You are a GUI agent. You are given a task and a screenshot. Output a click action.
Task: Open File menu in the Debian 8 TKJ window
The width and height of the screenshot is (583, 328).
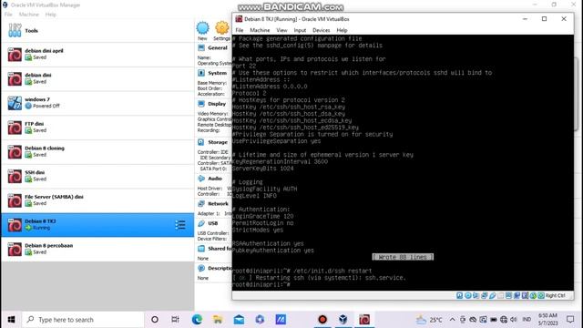(240, 30)
